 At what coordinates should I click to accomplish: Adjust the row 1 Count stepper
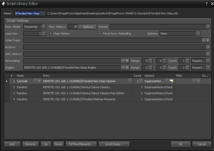[141, 81]
